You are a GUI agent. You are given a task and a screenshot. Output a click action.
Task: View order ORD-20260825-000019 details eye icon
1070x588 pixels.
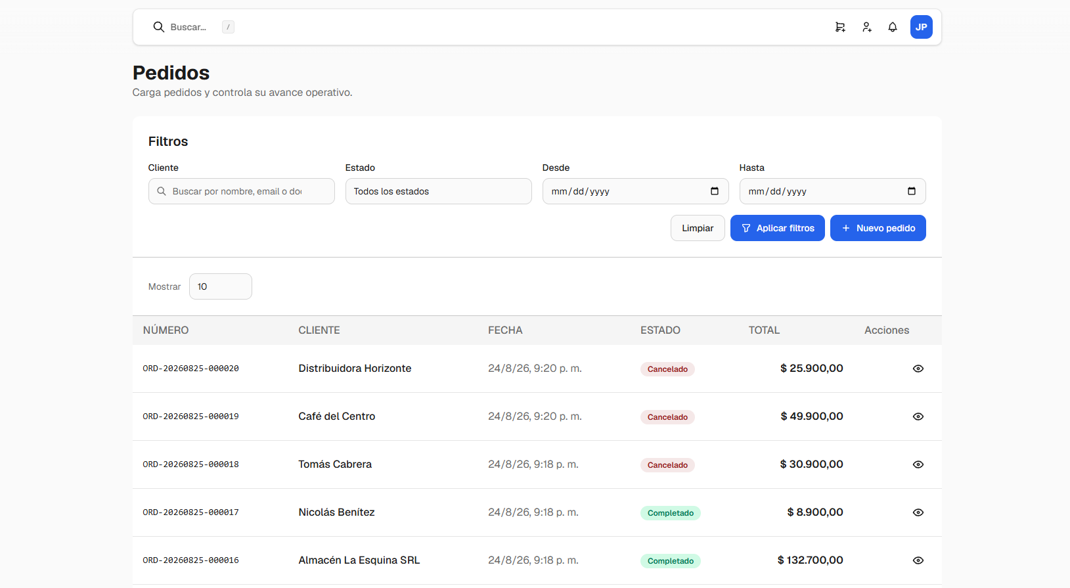point(918,417)
